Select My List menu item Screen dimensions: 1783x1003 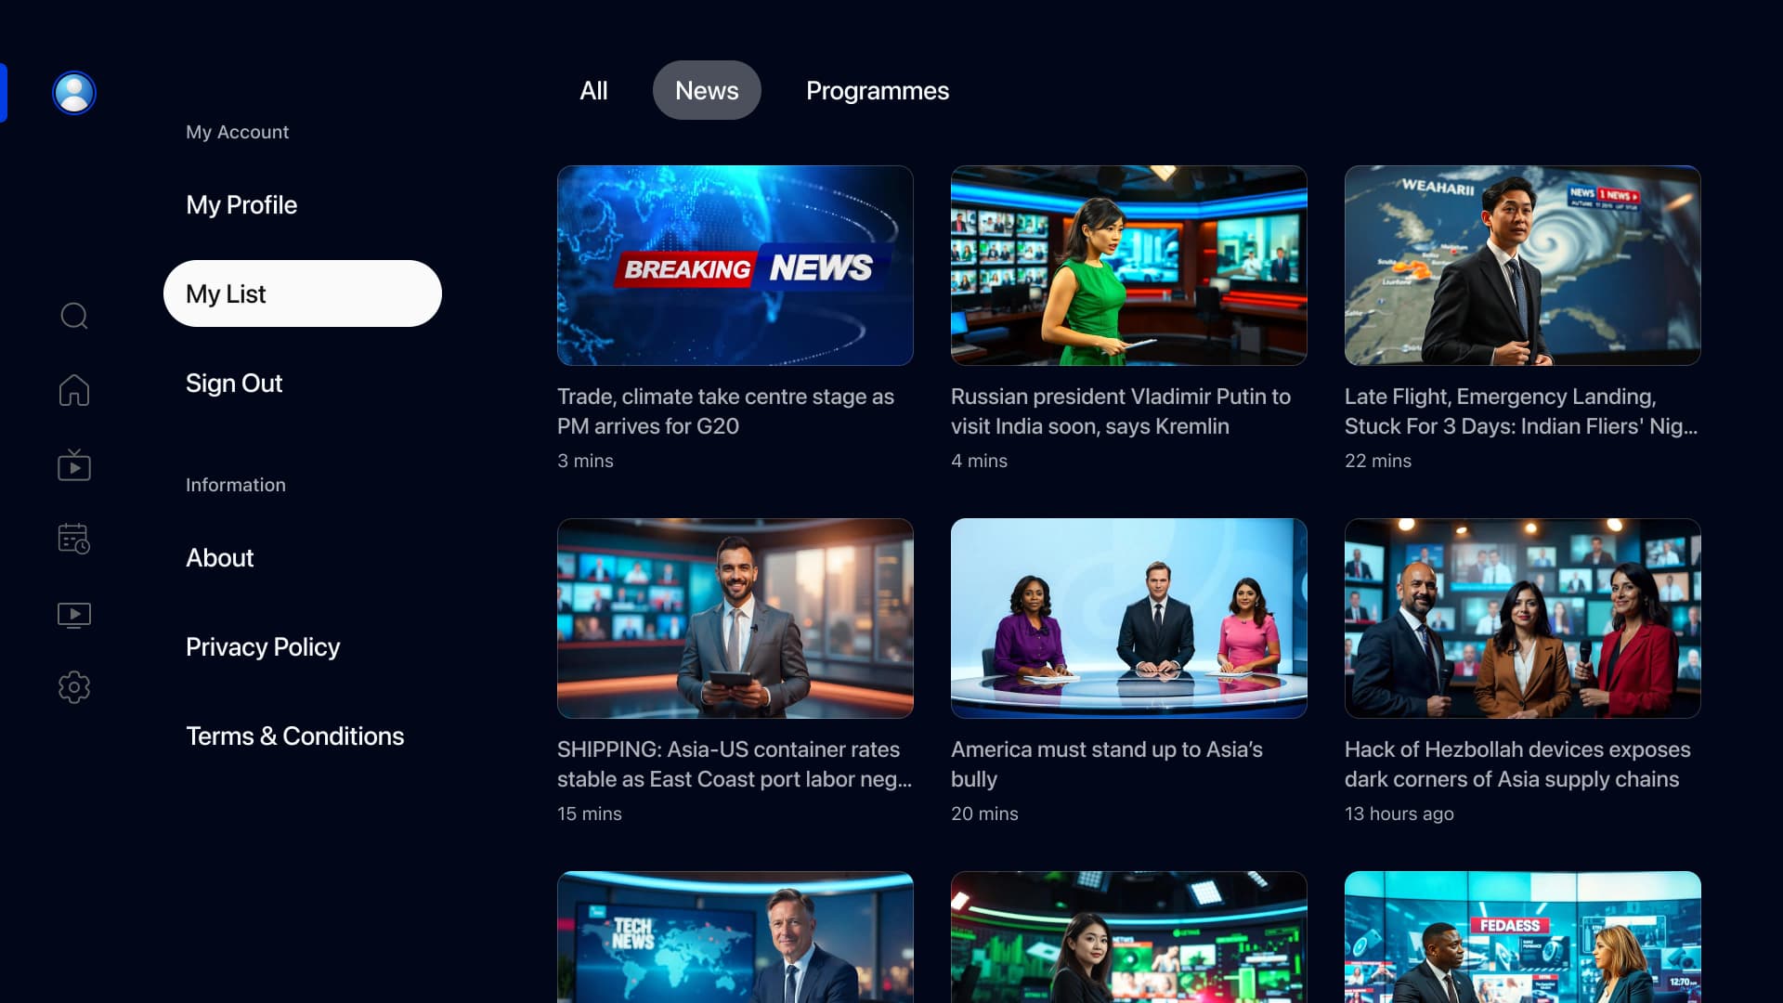pyautogui.click(x=302, y=293)
